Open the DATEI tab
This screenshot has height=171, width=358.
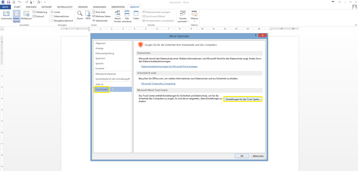5,7
